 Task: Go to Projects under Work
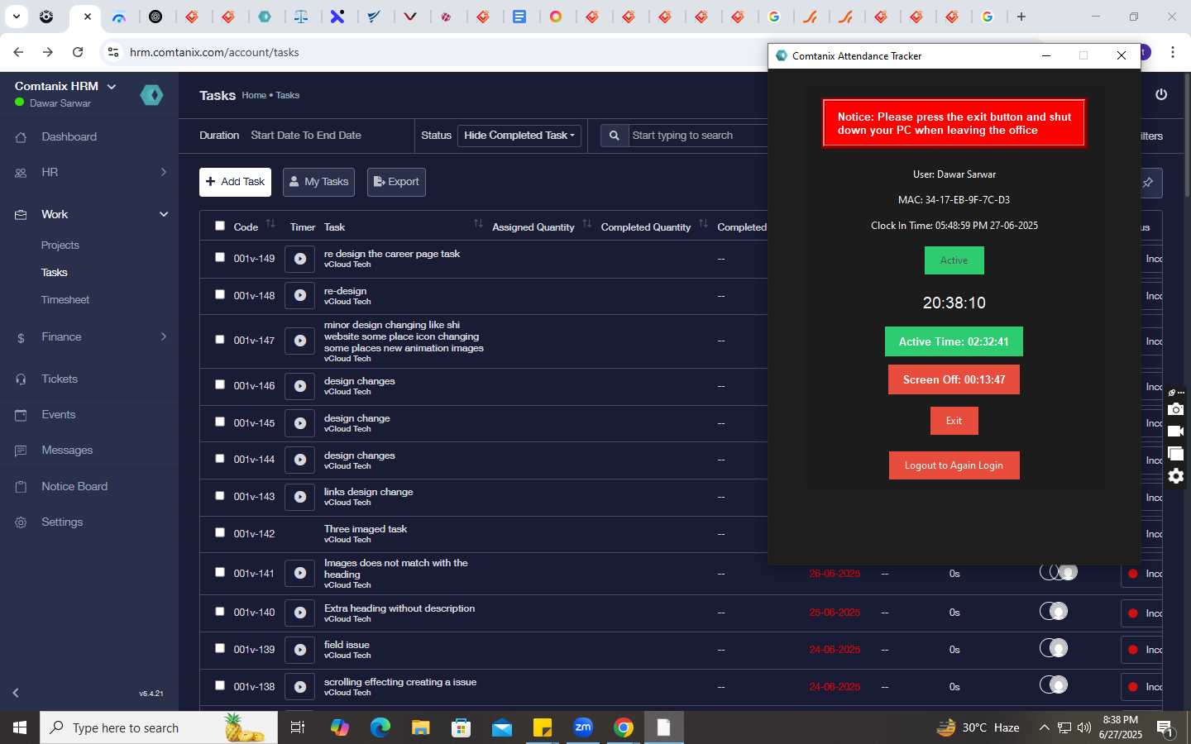click(60, 246)
